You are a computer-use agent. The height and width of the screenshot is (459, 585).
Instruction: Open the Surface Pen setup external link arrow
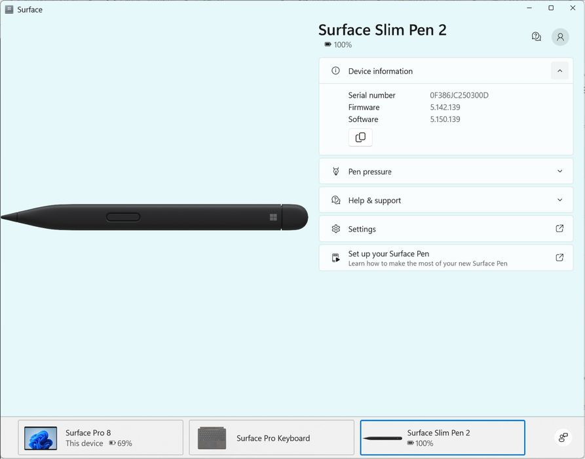click(559, 257)
